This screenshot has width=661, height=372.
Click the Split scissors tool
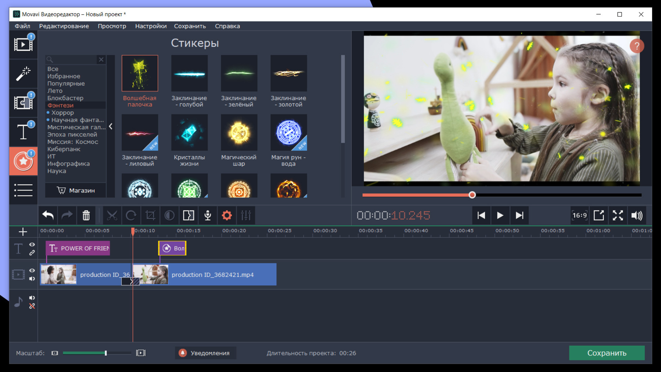click(x=112, y=216)
